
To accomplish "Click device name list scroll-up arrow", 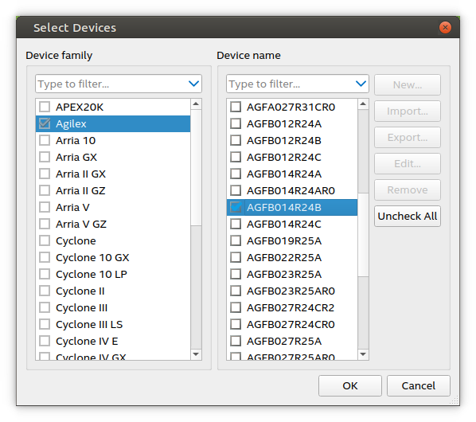I will coord(363,104).
